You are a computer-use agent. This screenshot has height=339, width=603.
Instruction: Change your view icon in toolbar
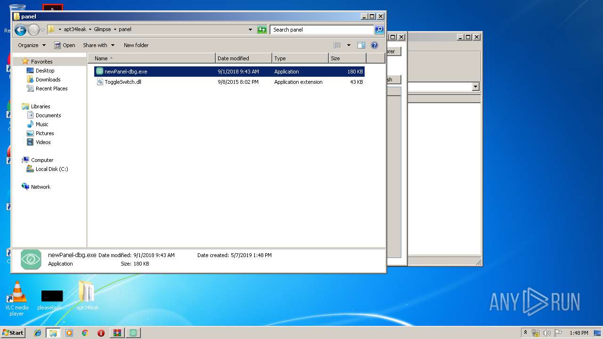point(337,45)
